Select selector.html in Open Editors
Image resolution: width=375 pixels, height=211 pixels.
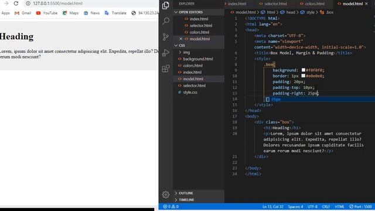(x=199, y=25)
